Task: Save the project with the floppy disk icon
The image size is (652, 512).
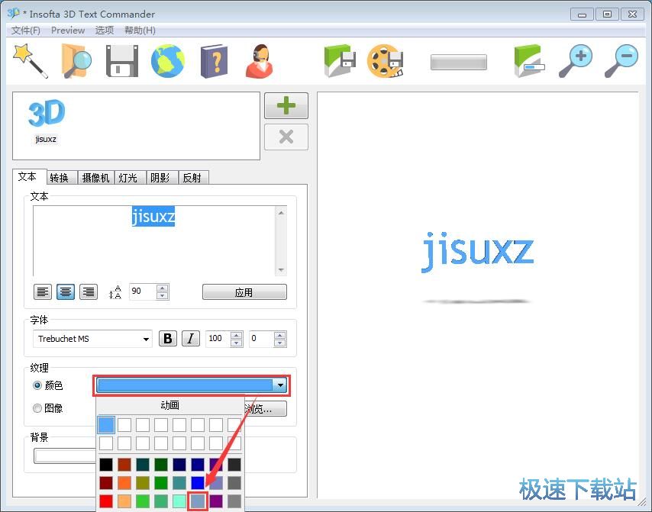Action: coord(121,60)
